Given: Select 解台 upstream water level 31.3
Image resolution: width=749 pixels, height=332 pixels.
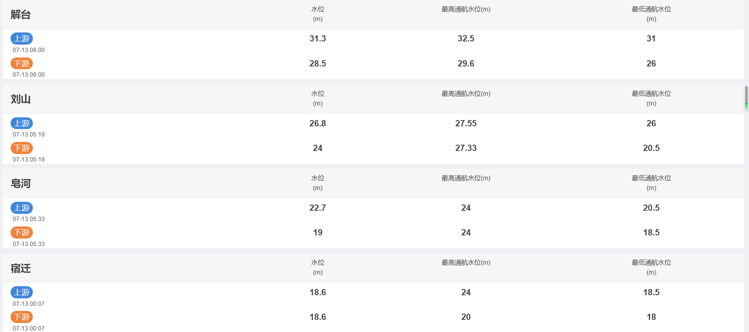Looking at the screenshot, I should [318, 38].
